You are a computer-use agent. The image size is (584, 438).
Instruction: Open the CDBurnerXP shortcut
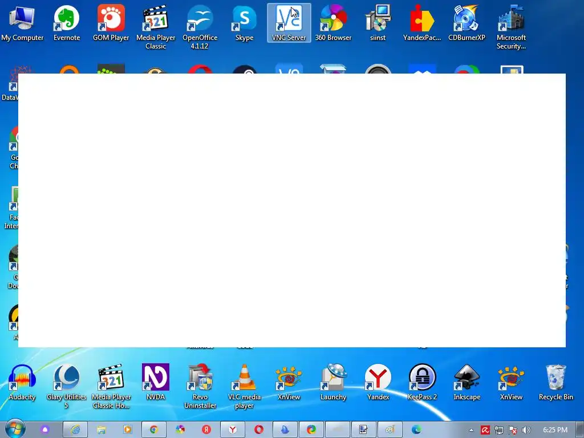467,23
